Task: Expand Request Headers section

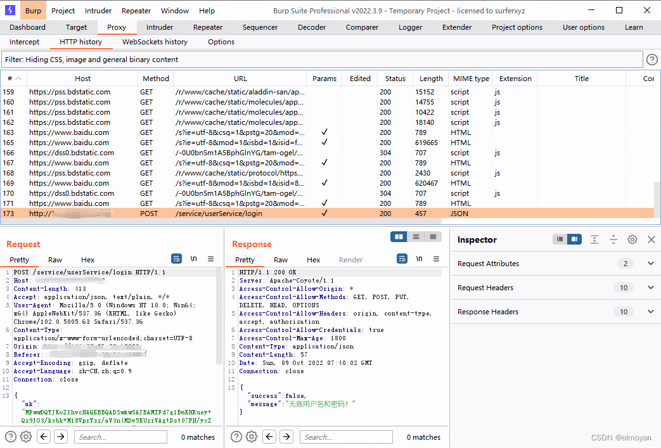Action: [650, 288]
